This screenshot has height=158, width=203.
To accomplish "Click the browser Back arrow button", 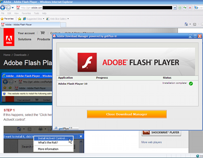I will point(3,8).
